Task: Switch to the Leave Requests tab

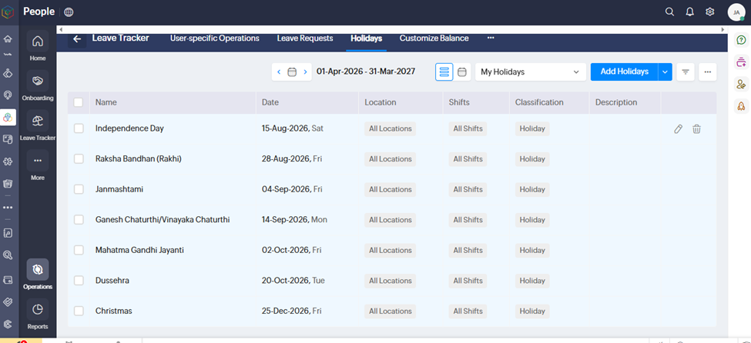Action: (x=305, y=38)
